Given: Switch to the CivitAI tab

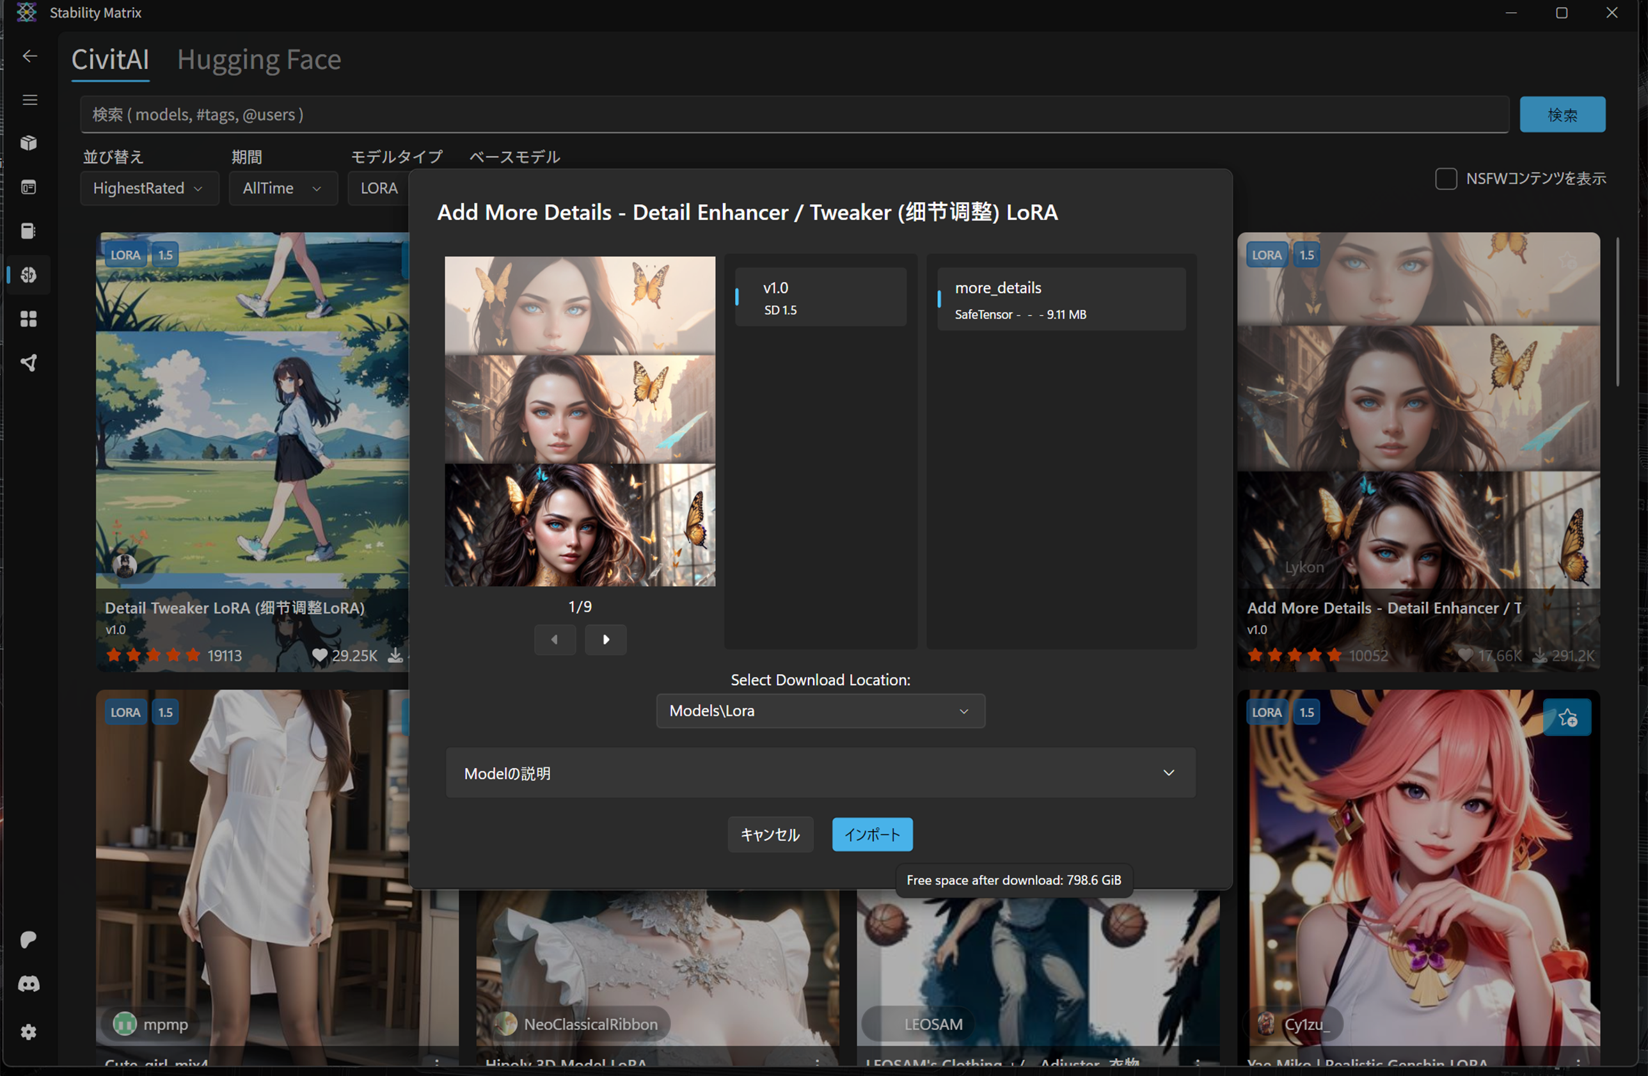Looking at the screenshot, I should point(110,59).
